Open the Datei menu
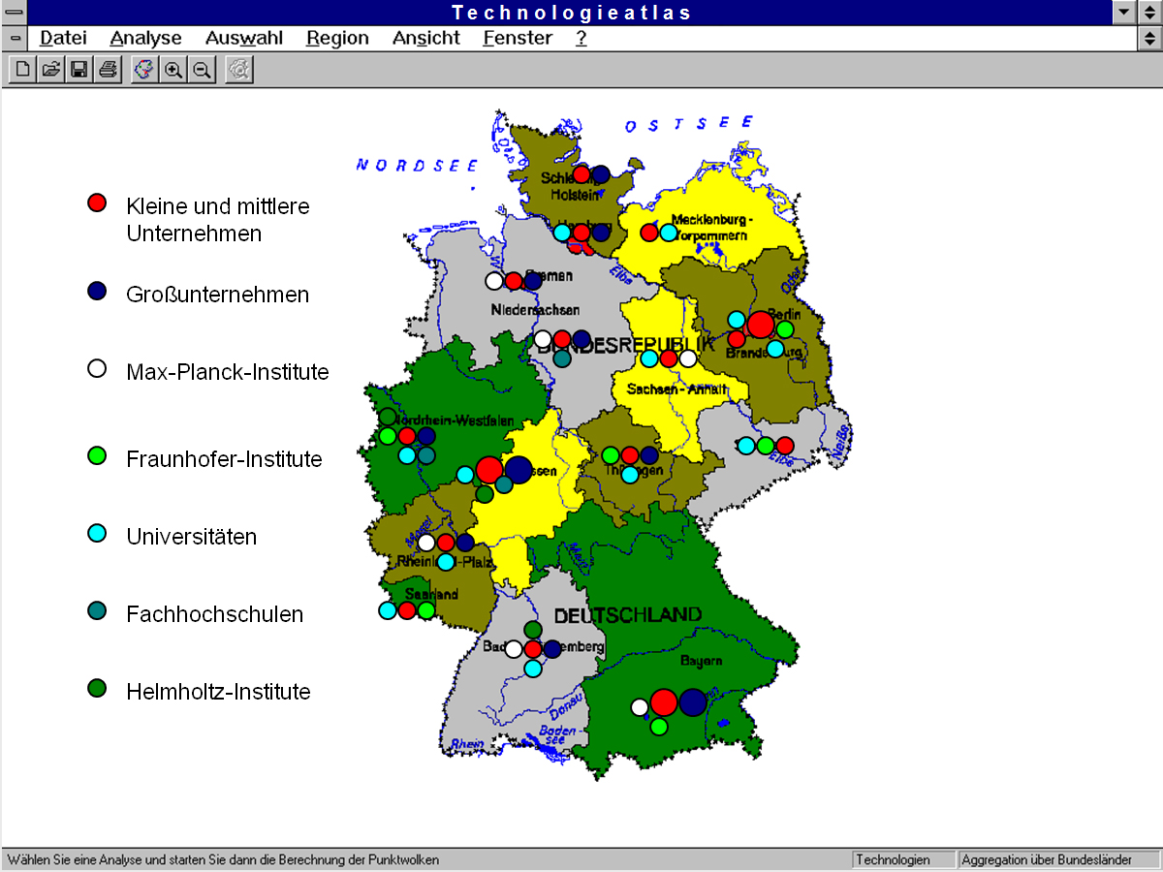The height and width of the screenshot is (872, 1163). pos(63,39)
